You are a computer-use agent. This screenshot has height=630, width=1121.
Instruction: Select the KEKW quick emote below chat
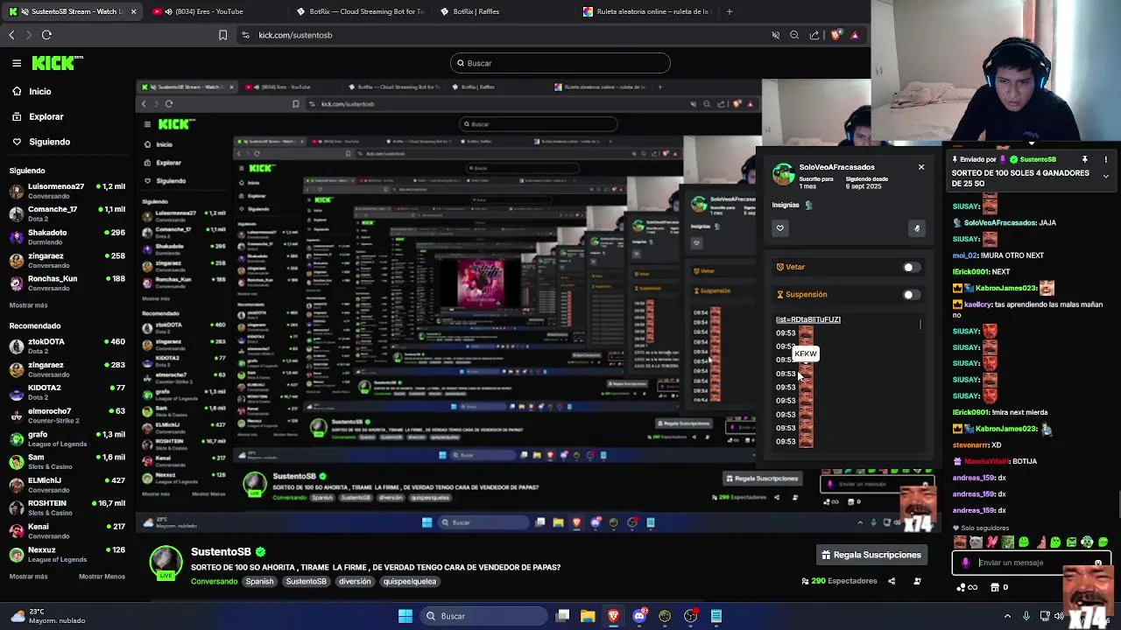point(961,542)
